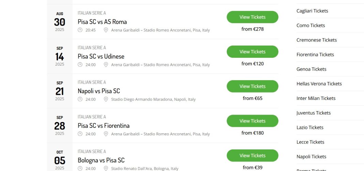Open Inter Milan Tickets link
Viewport: 364px width, 171px height.
(316, 98)
